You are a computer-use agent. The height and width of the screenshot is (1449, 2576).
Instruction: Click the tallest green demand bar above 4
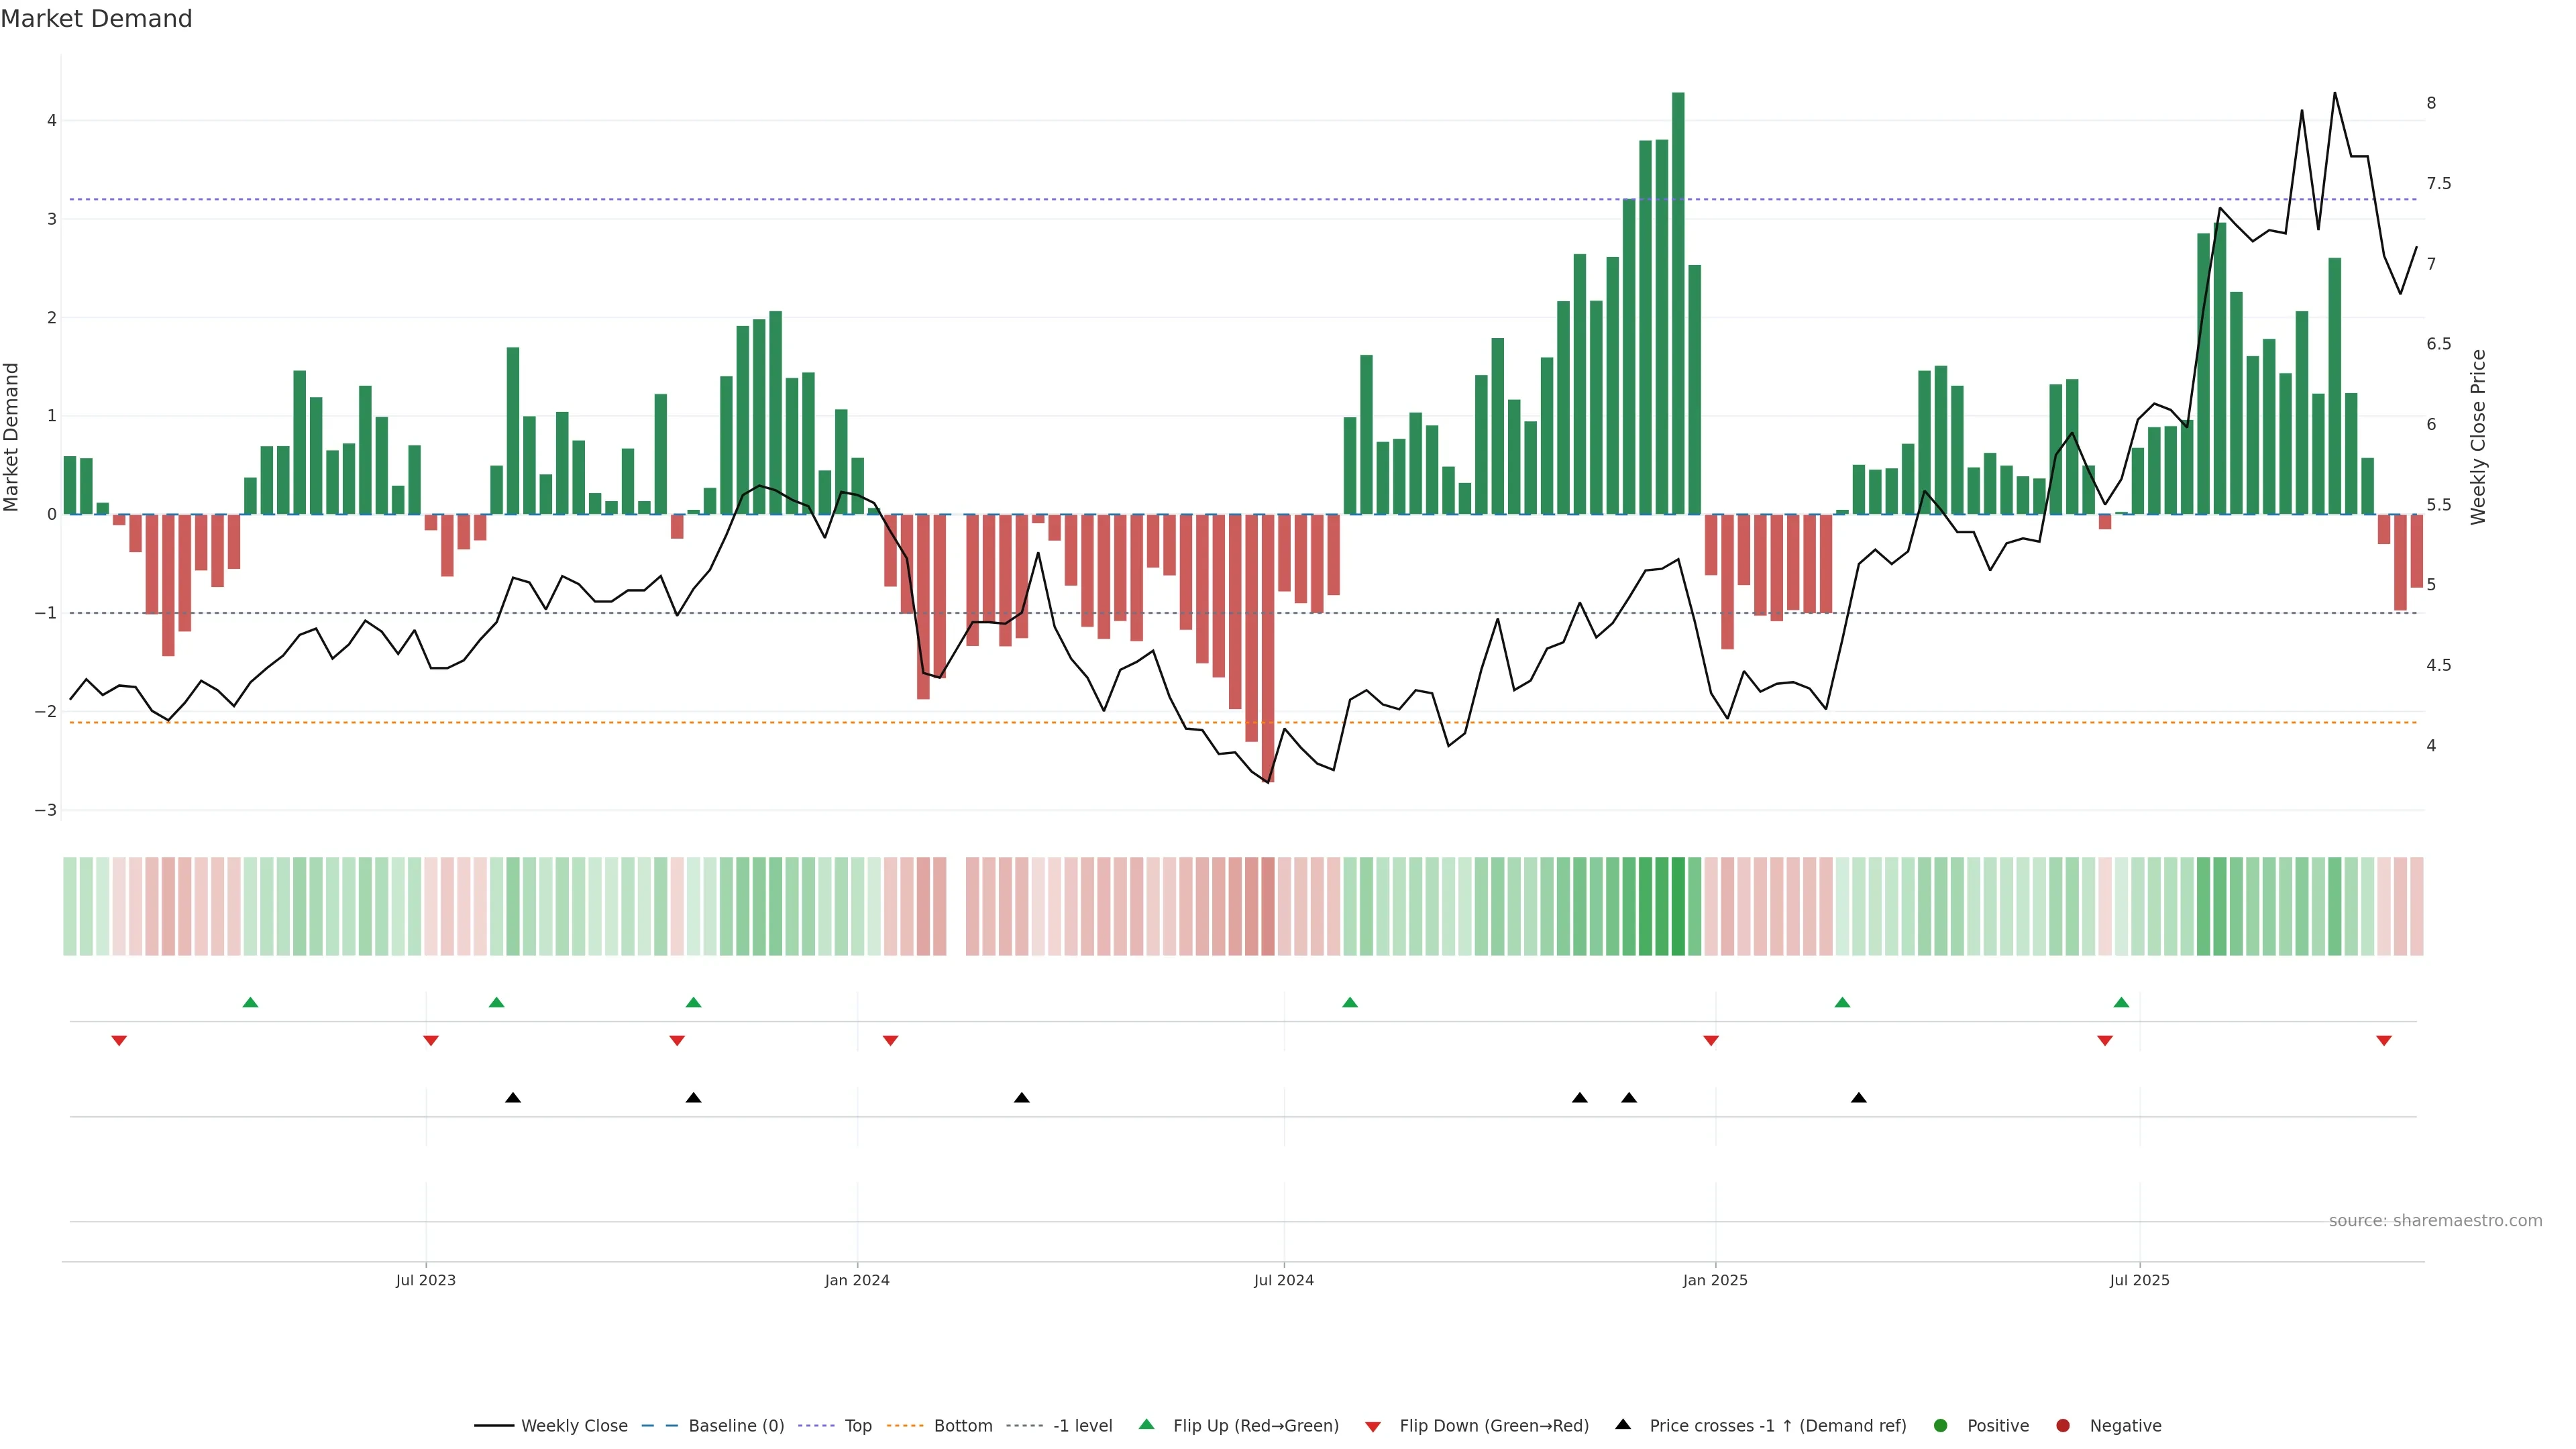(x=1678, y=300)
